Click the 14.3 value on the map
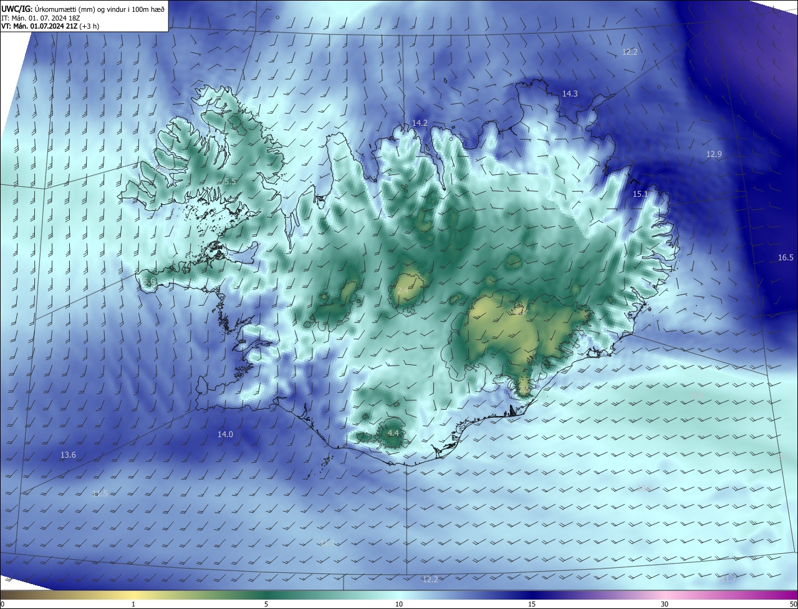 click(x=570, y=93)
